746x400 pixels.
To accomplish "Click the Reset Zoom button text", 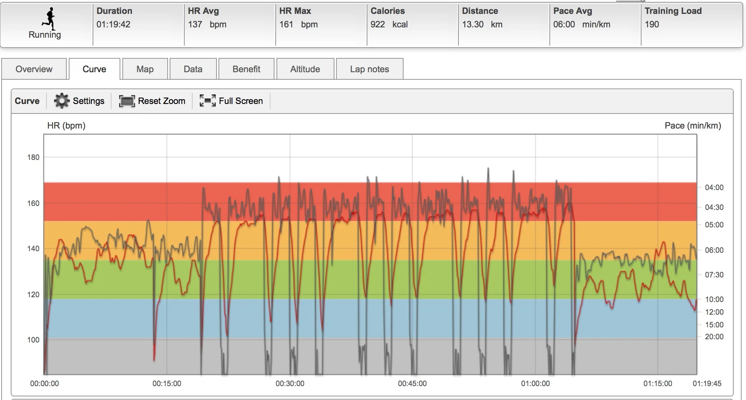I will [162, 101].
